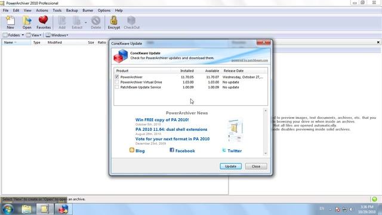
Task: Click the Facebook logo icon
Action: click(x=172, y=150)
